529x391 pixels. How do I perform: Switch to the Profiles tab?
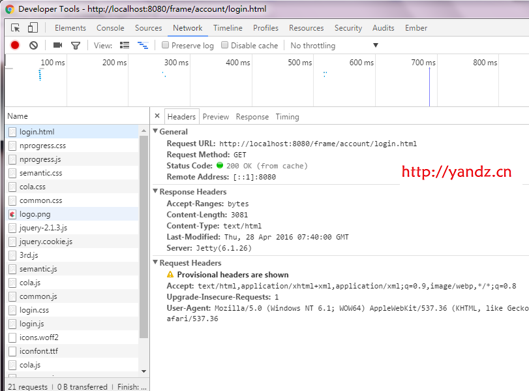266,28
